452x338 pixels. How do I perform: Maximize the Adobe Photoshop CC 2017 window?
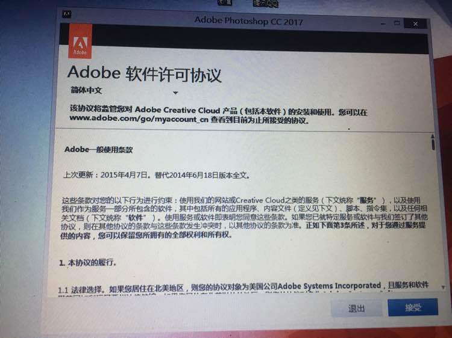[x=397, y=23]
